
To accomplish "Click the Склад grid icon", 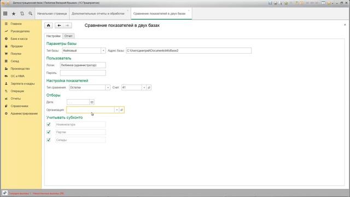I will 6,61.
